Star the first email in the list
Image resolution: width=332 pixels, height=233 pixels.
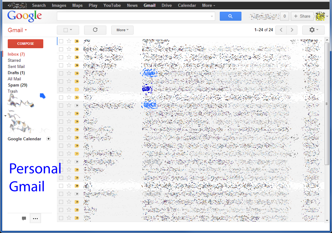[x=69, y=41]
